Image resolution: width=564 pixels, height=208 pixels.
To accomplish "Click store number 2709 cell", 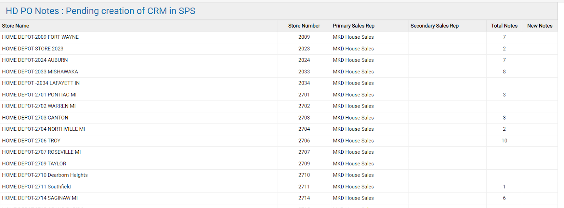I will click(304, 164).
